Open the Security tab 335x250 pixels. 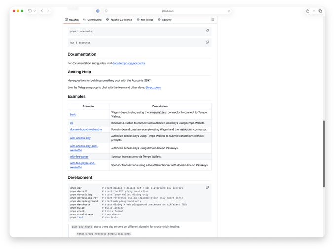(x=165, y=20)
